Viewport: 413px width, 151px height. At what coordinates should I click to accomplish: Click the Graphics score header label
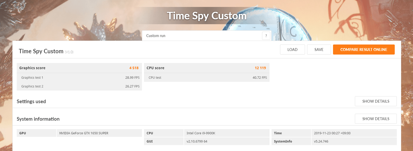(x=32, y=68)
